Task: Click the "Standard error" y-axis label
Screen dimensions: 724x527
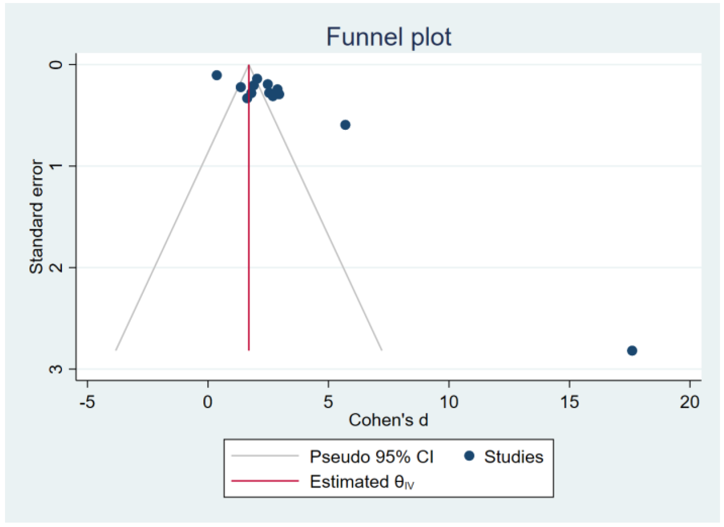Action: [36, 217]
